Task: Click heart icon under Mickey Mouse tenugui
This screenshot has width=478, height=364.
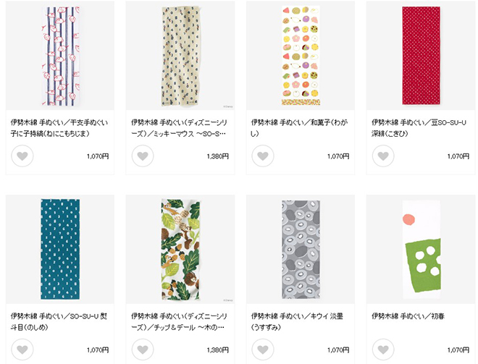Action: (x=143, y=156)
